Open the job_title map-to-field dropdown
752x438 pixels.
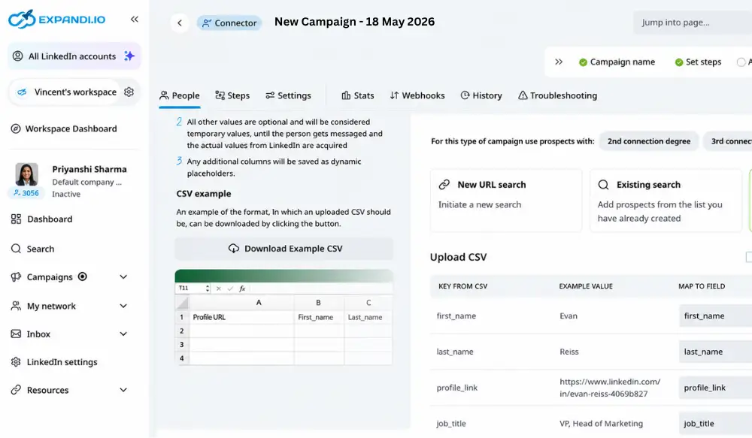pyautogui.click(x=715, y=424)
